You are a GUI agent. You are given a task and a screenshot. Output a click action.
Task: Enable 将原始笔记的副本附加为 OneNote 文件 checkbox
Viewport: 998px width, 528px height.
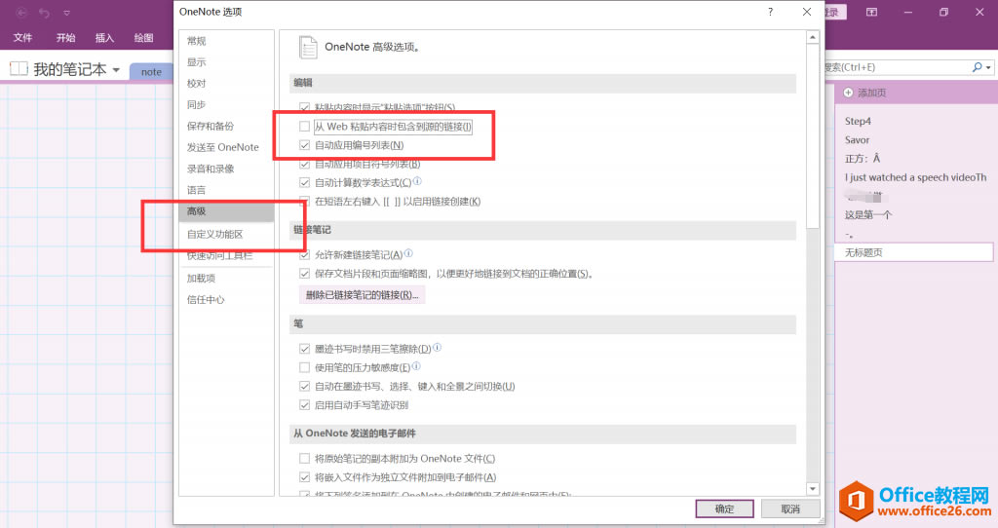(304, 458)
